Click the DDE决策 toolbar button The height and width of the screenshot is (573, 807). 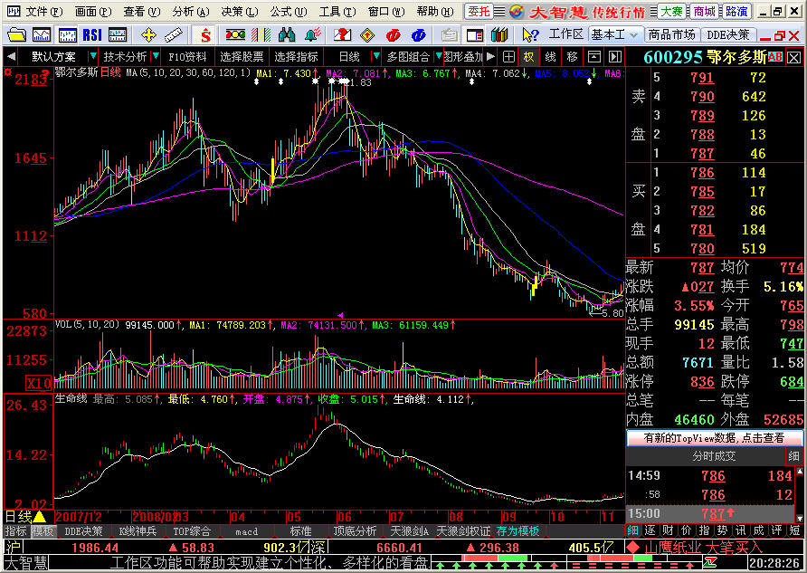point(728,35)
